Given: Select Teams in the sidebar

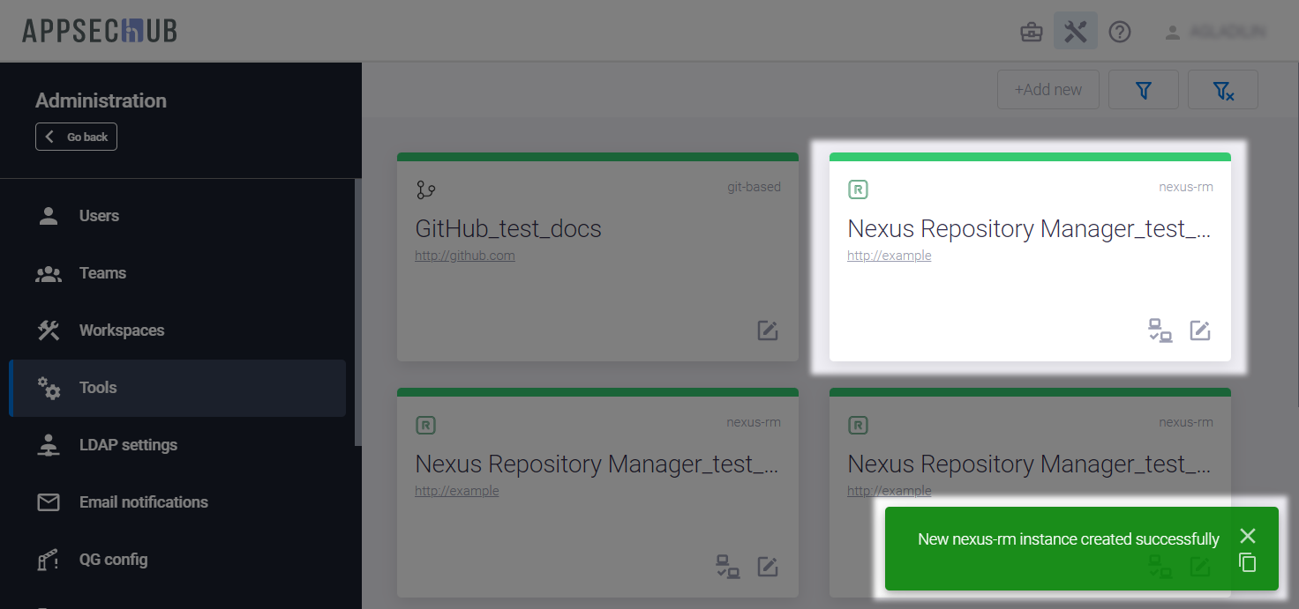Looking at the screenshot, I should click(102, 273).
